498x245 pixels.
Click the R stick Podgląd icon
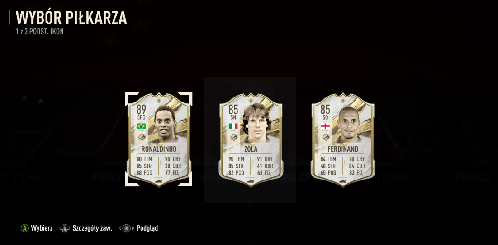tap(126, 228)
